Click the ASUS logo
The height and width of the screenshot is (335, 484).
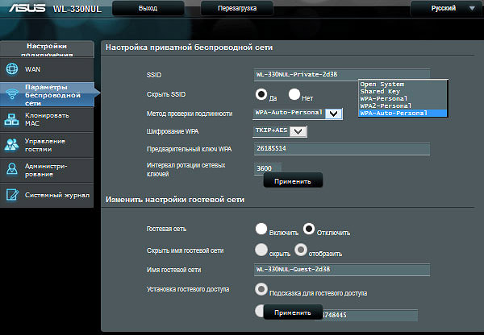pyautogui.click(x=27, y=8)
